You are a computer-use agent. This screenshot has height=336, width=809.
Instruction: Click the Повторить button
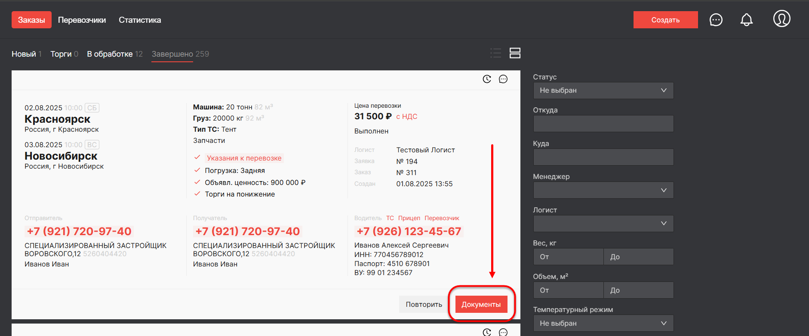(x=424, y=304)
